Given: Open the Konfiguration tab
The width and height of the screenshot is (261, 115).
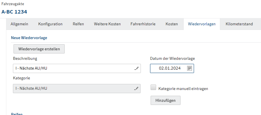Looking at the screenshot, I should [x=50, y=24].
